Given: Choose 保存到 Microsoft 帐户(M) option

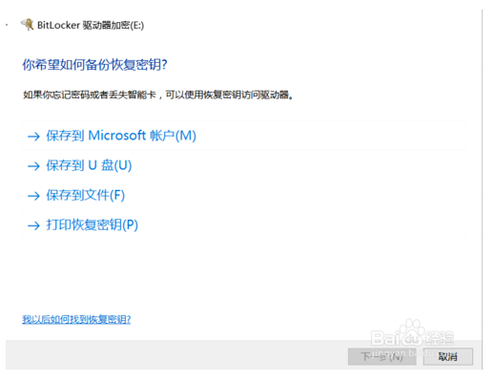Looking at the screenshot, I should coord(244,136).
